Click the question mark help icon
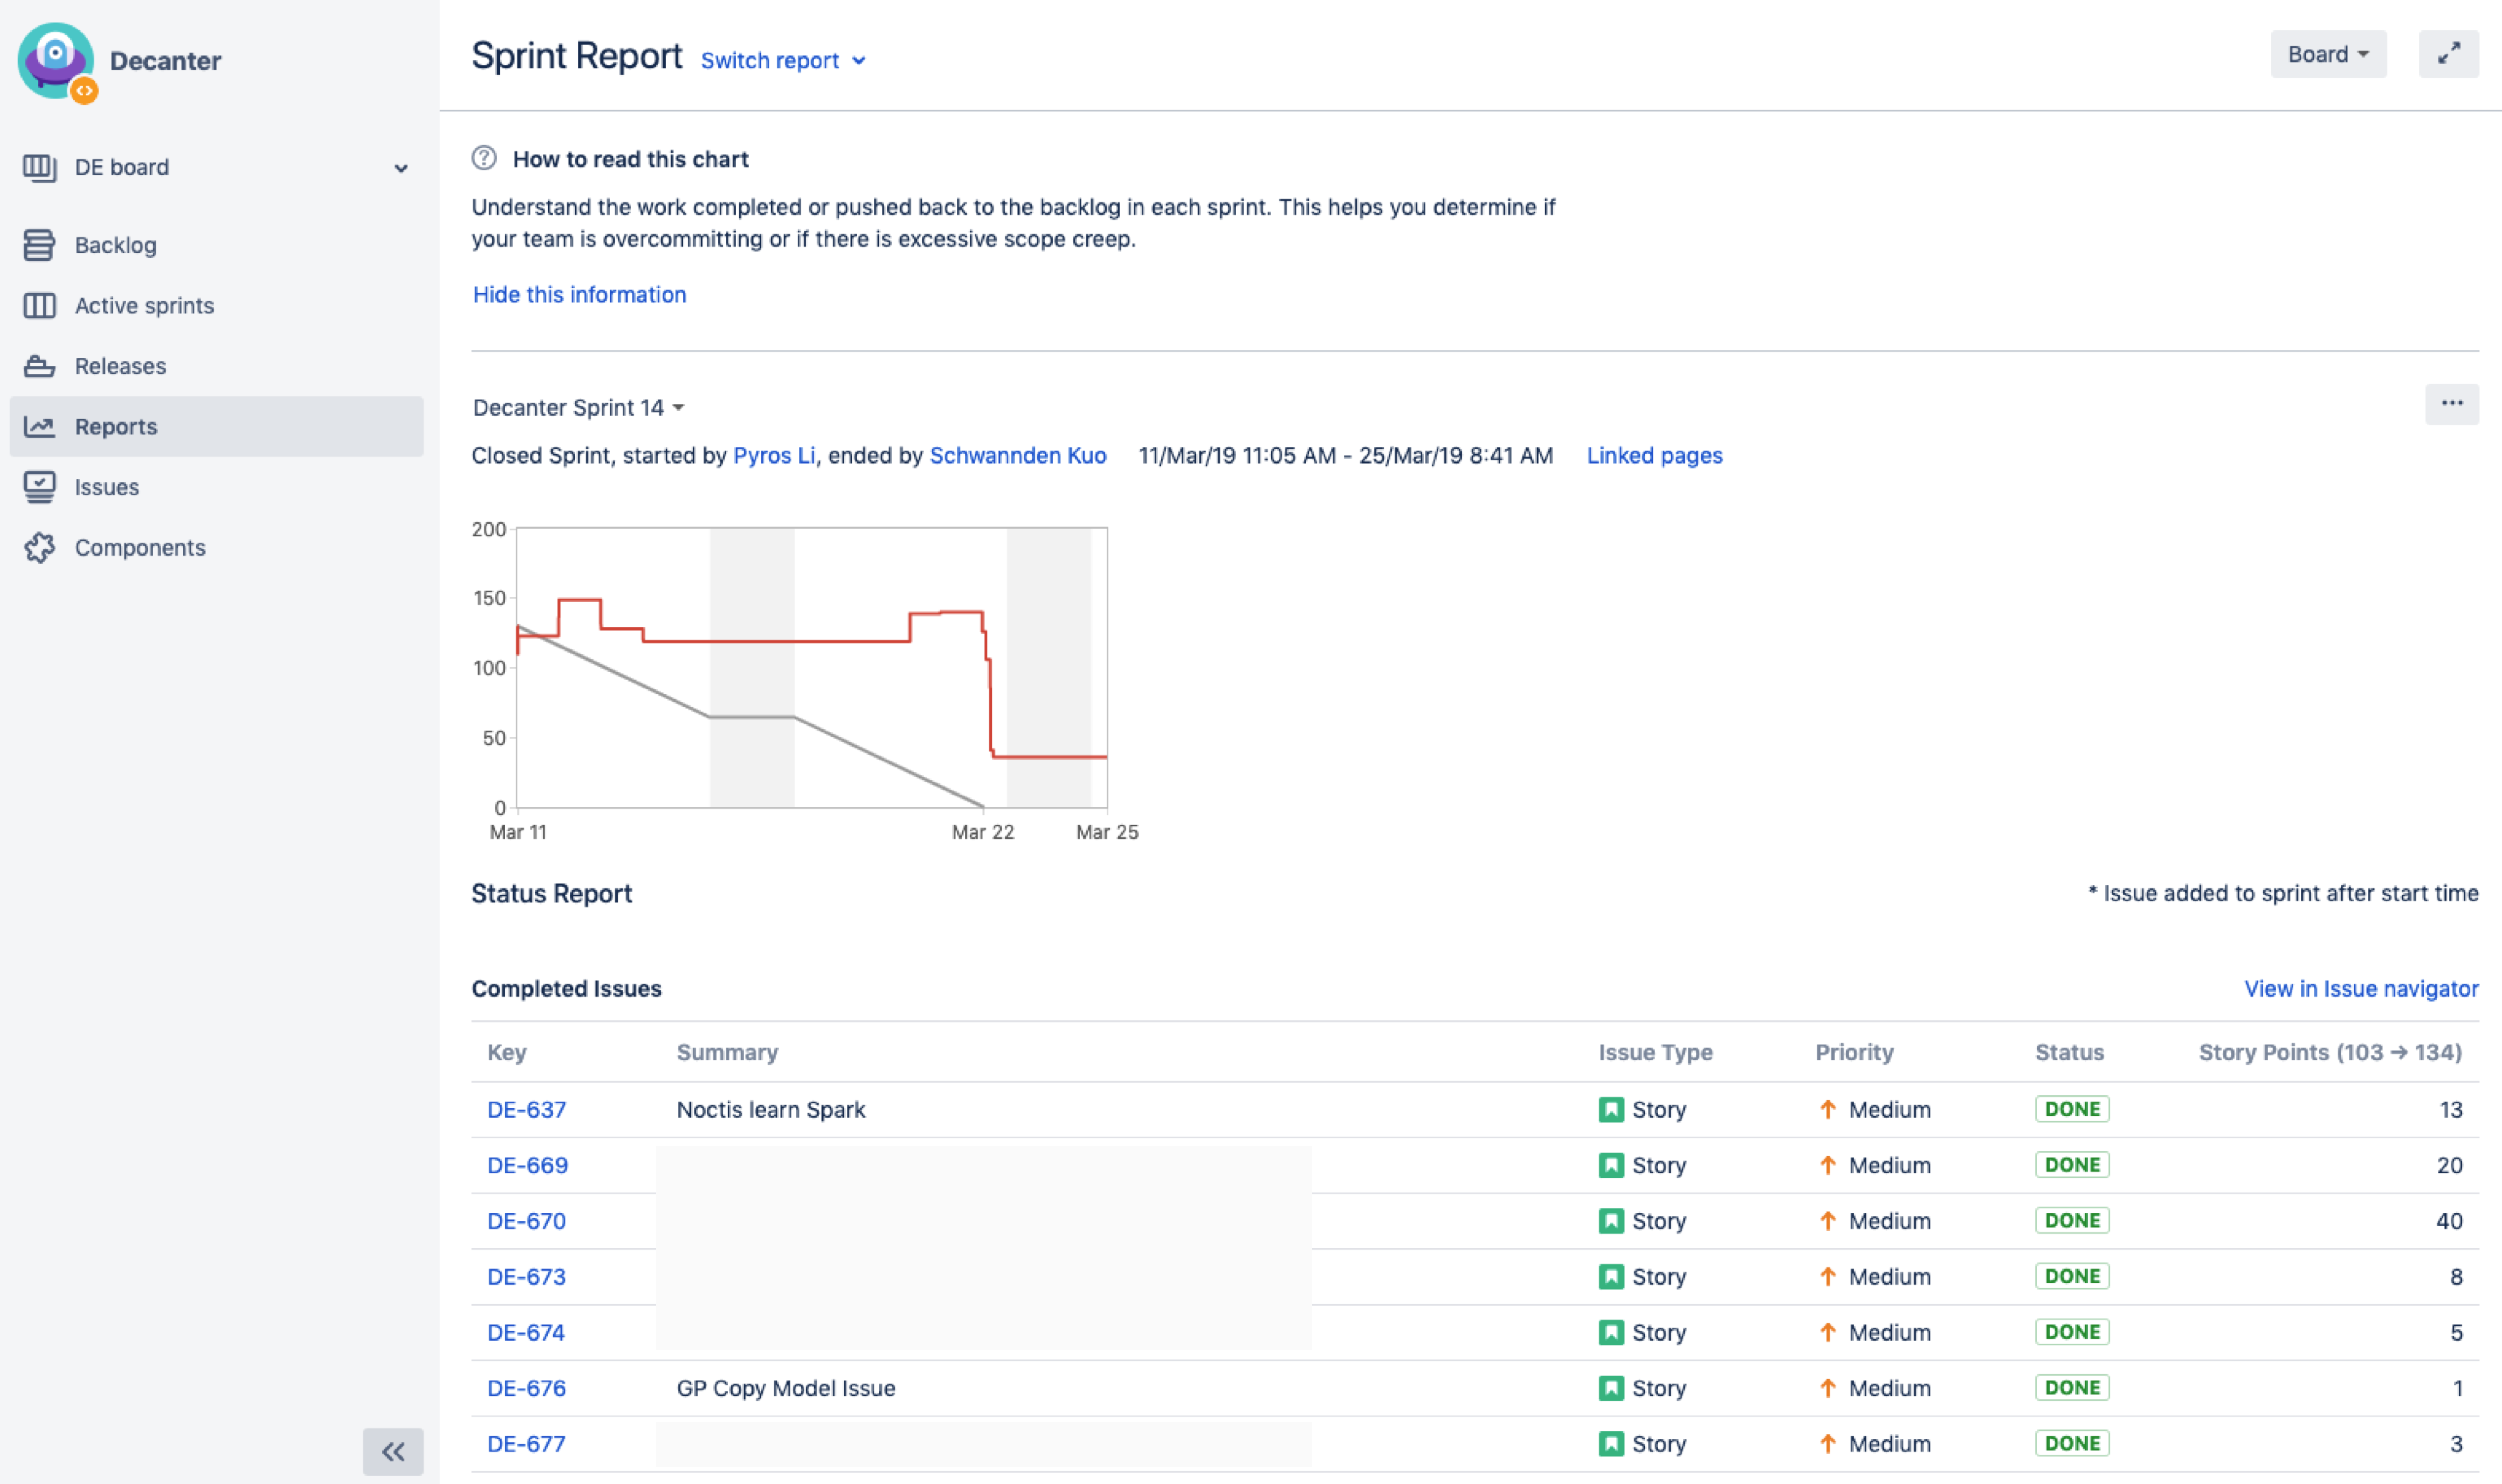This screenshot has height=1484, width=2502. click(484, 158)
